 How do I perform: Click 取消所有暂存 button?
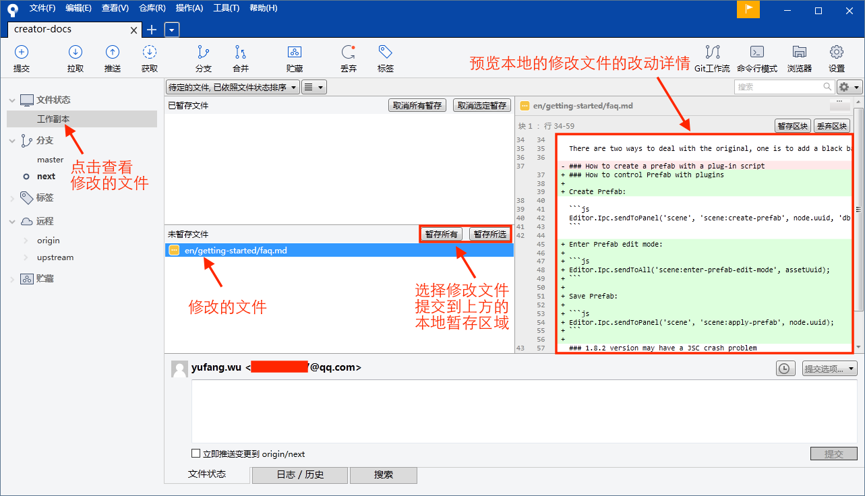[x=417, y=106]
